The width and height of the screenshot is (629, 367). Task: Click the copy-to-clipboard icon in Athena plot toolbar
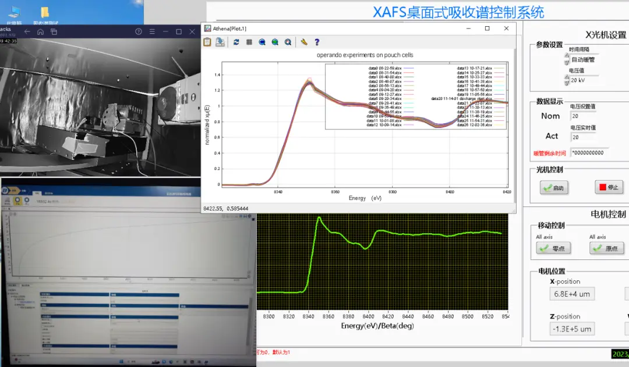click(207, 42)
